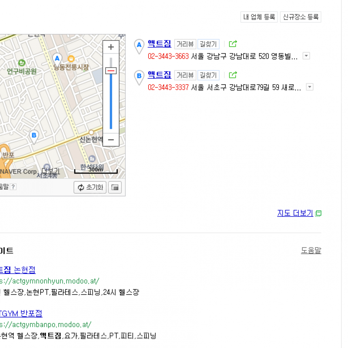The image size is (348, 348).
Task: Click the 더보기 link on the map
Action: click(50, 171)
